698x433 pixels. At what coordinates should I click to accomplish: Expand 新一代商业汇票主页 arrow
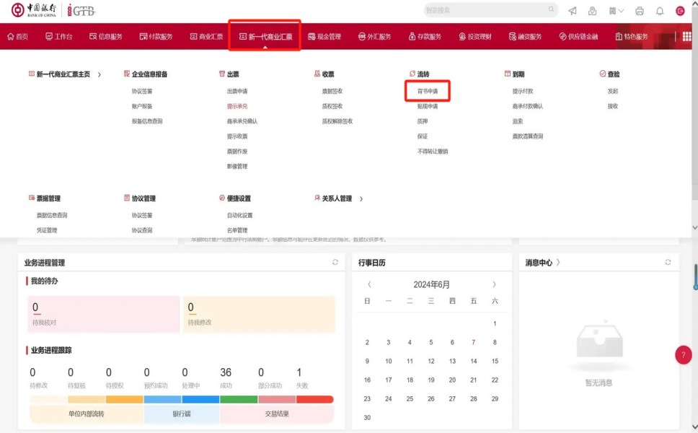100,74
